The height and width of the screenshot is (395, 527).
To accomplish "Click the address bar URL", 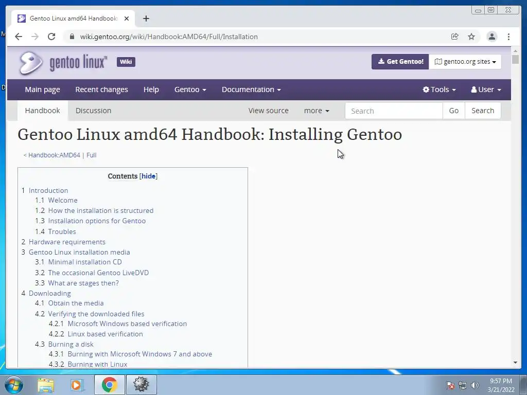I will [169, 37].
